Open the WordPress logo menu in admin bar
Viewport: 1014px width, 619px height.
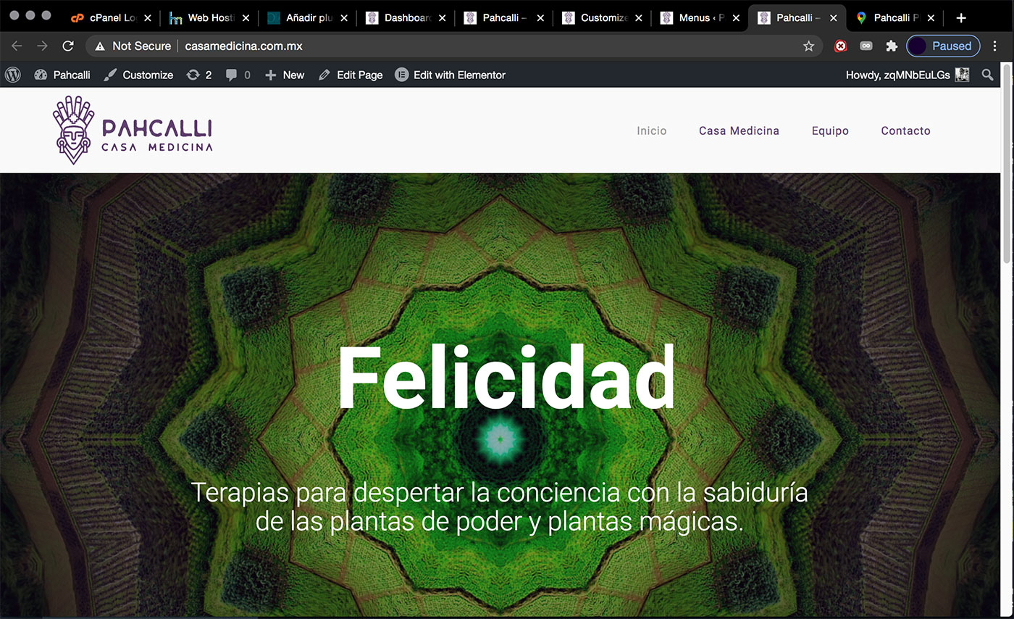pos(12,75)
